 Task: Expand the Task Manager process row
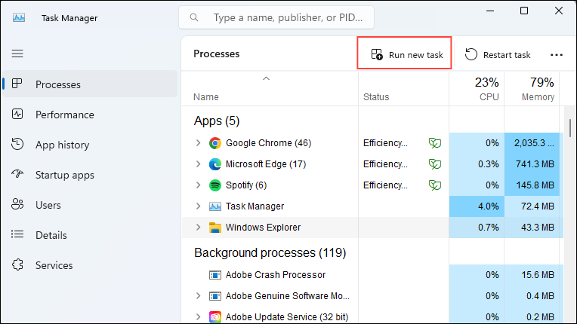click(x=198, y=206)
